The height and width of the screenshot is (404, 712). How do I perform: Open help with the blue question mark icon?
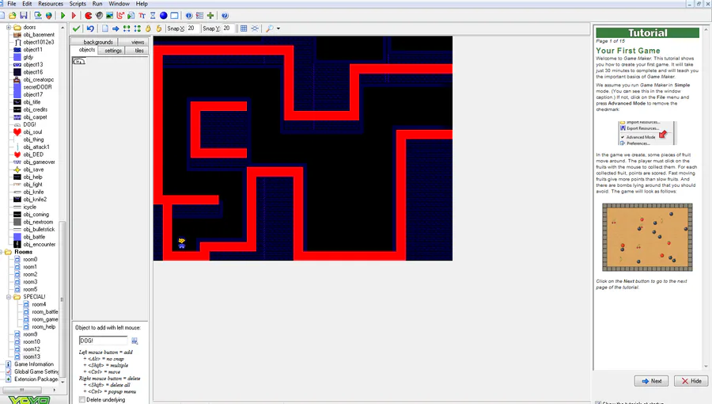click(225, 16)
